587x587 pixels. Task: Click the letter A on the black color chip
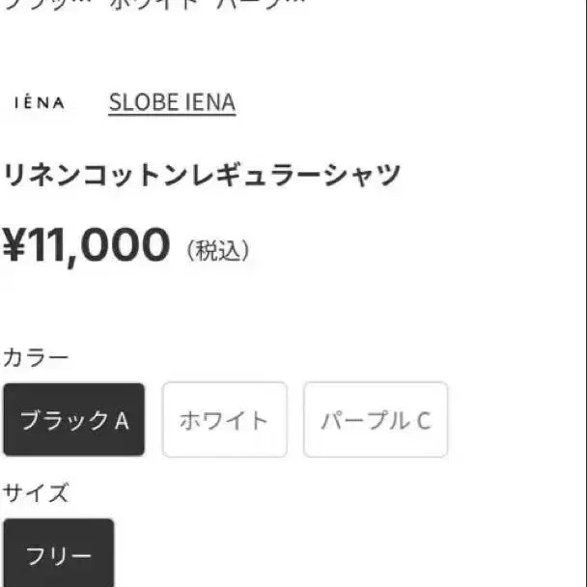[123, 421]
